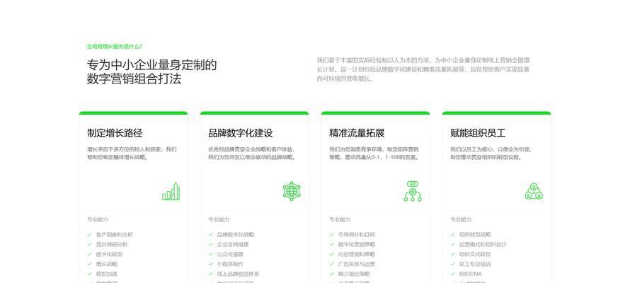Click the checkmark beside 运营模式和组织设计
This screenshot has height=283, width=630.
tap(453, 244)
